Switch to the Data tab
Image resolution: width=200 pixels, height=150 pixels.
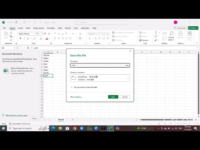click(60, 28)
